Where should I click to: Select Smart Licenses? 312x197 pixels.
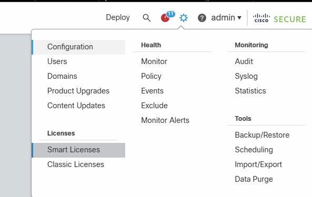pyautogui.click(x=78, y=150)
